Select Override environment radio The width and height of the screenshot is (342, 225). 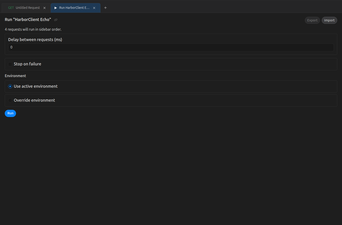pyautogui.click(x=10, y=100)
